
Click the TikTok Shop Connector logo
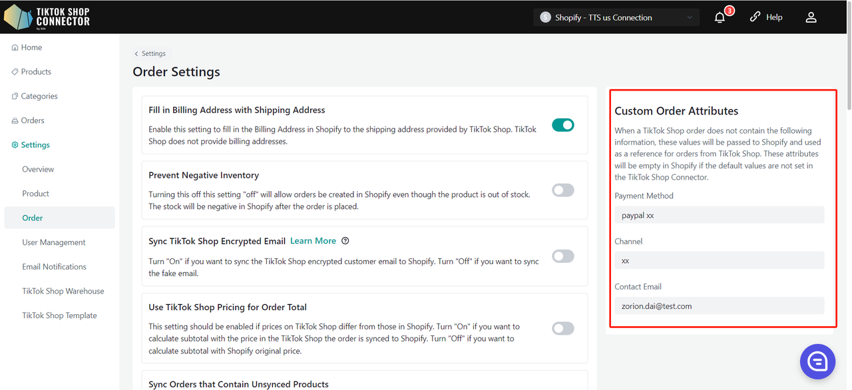pos(47,17)
